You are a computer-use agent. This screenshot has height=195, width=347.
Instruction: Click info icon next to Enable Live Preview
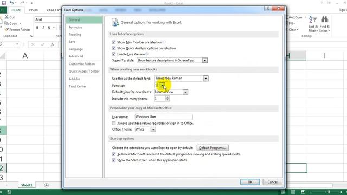tap(147, 54)
